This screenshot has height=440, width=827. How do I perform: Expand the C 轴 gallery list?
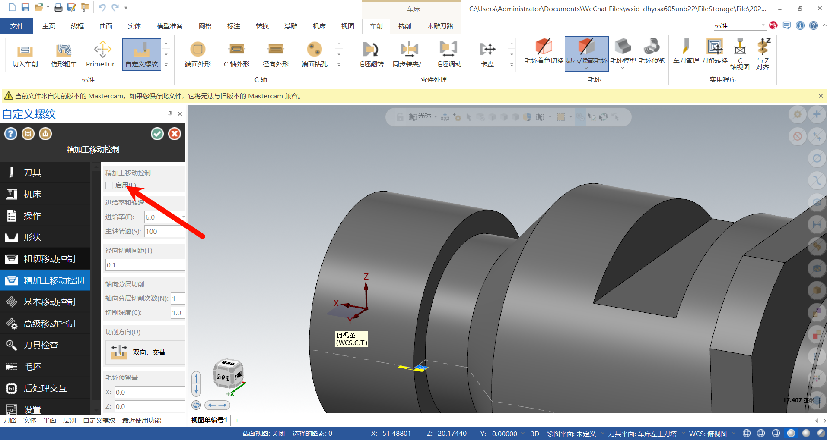tap(339, 65)
